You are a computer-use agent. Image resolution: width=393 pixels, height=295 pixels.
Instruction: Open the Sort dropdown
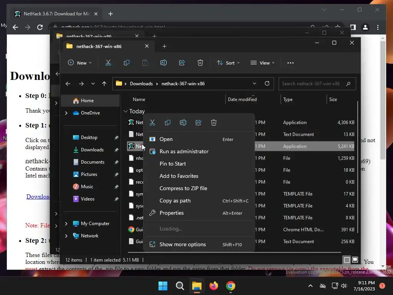(x=228, y=63)
